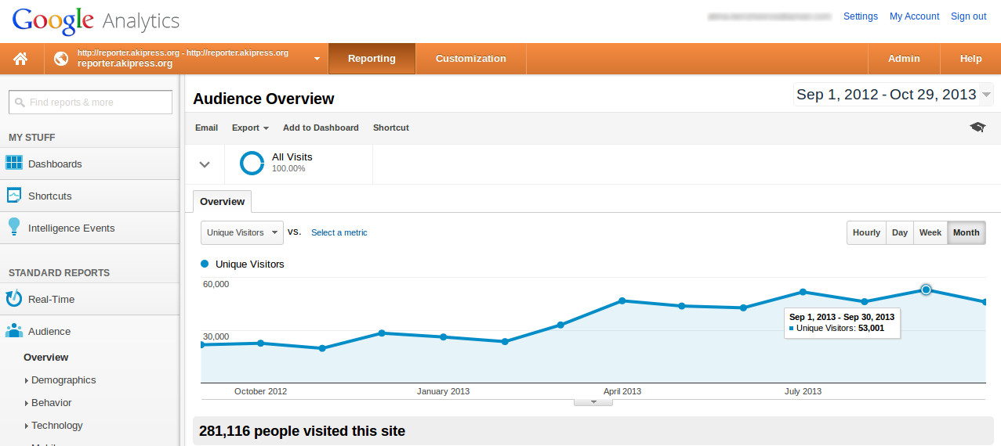
Task: Open the Settings link
Action: pos(861,16)
